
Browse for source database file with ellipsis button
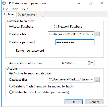click(97, 34)
